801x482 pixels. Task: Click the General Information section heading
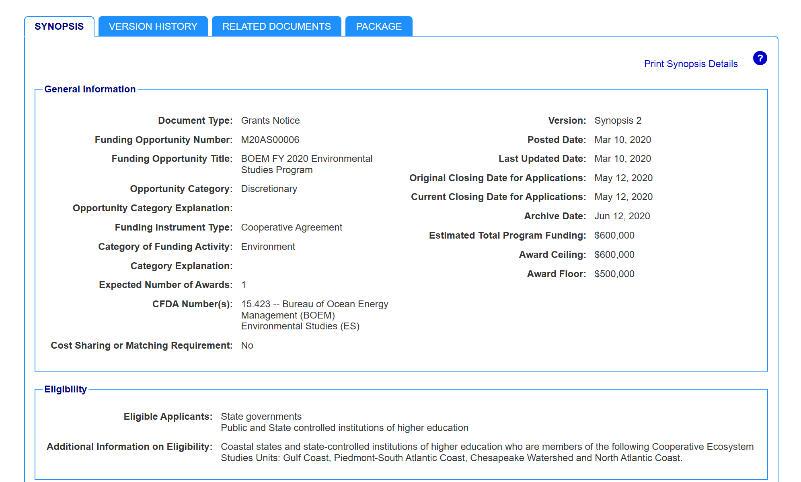(x=90, y=89)
